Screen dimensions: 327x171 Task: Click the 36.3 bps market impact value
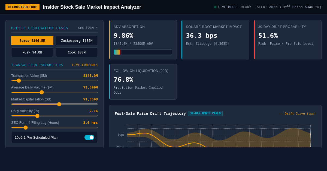tap(202, 36)
